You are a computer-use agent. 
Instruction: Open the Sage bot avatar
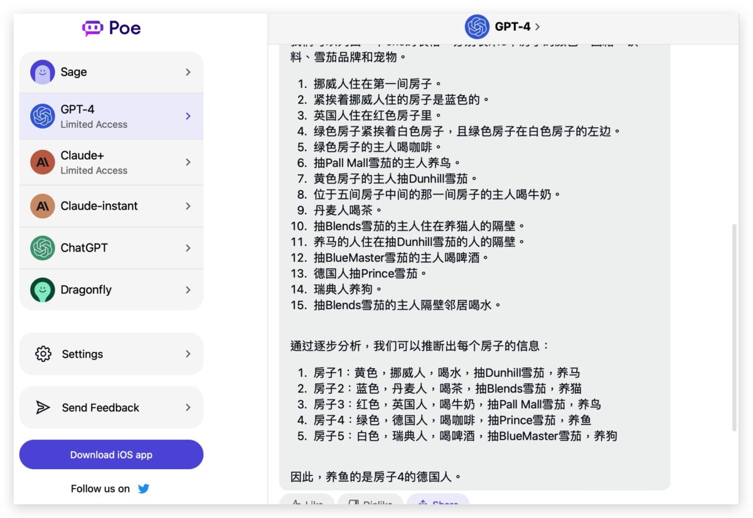pyautogui.click(x=43, y=72)
